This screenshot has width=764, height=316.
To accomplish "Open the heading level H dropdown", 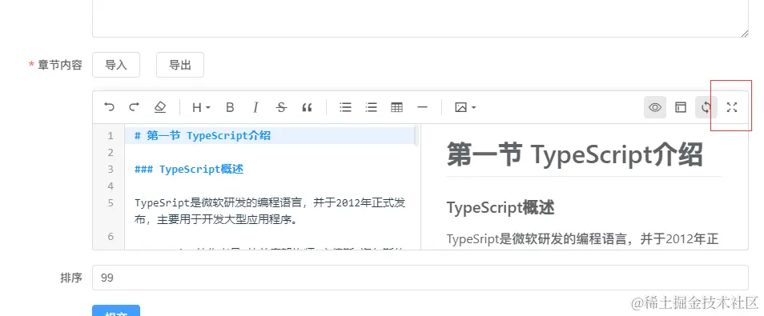I will (x=201, y=108).
